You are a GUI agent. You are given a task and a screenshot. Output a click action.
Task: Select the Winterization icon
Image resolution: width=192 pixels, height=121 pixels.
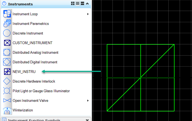[7, 110]
